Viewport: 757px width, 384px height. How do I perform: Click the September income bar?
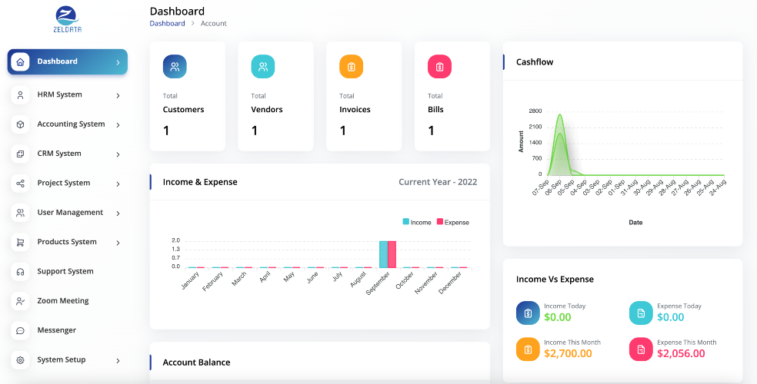click(383, 254)
